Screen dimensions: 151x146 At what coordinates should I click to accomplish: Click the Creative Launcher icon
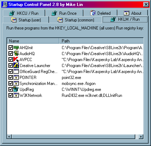(x=16, y=65)
